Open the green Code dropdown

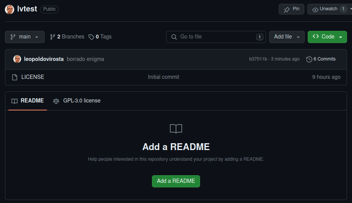(327, 37)
